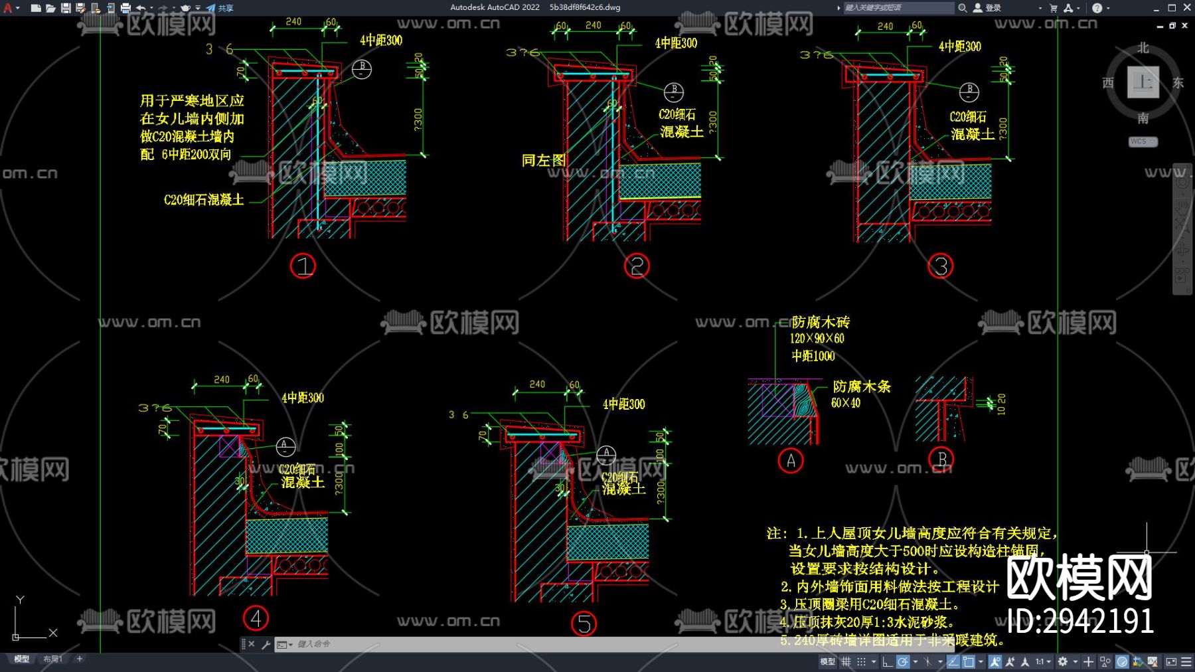The height and width of the screenshot is (672, 1195).
Task: Click the keyword search input field
Action: pos(898,8)
